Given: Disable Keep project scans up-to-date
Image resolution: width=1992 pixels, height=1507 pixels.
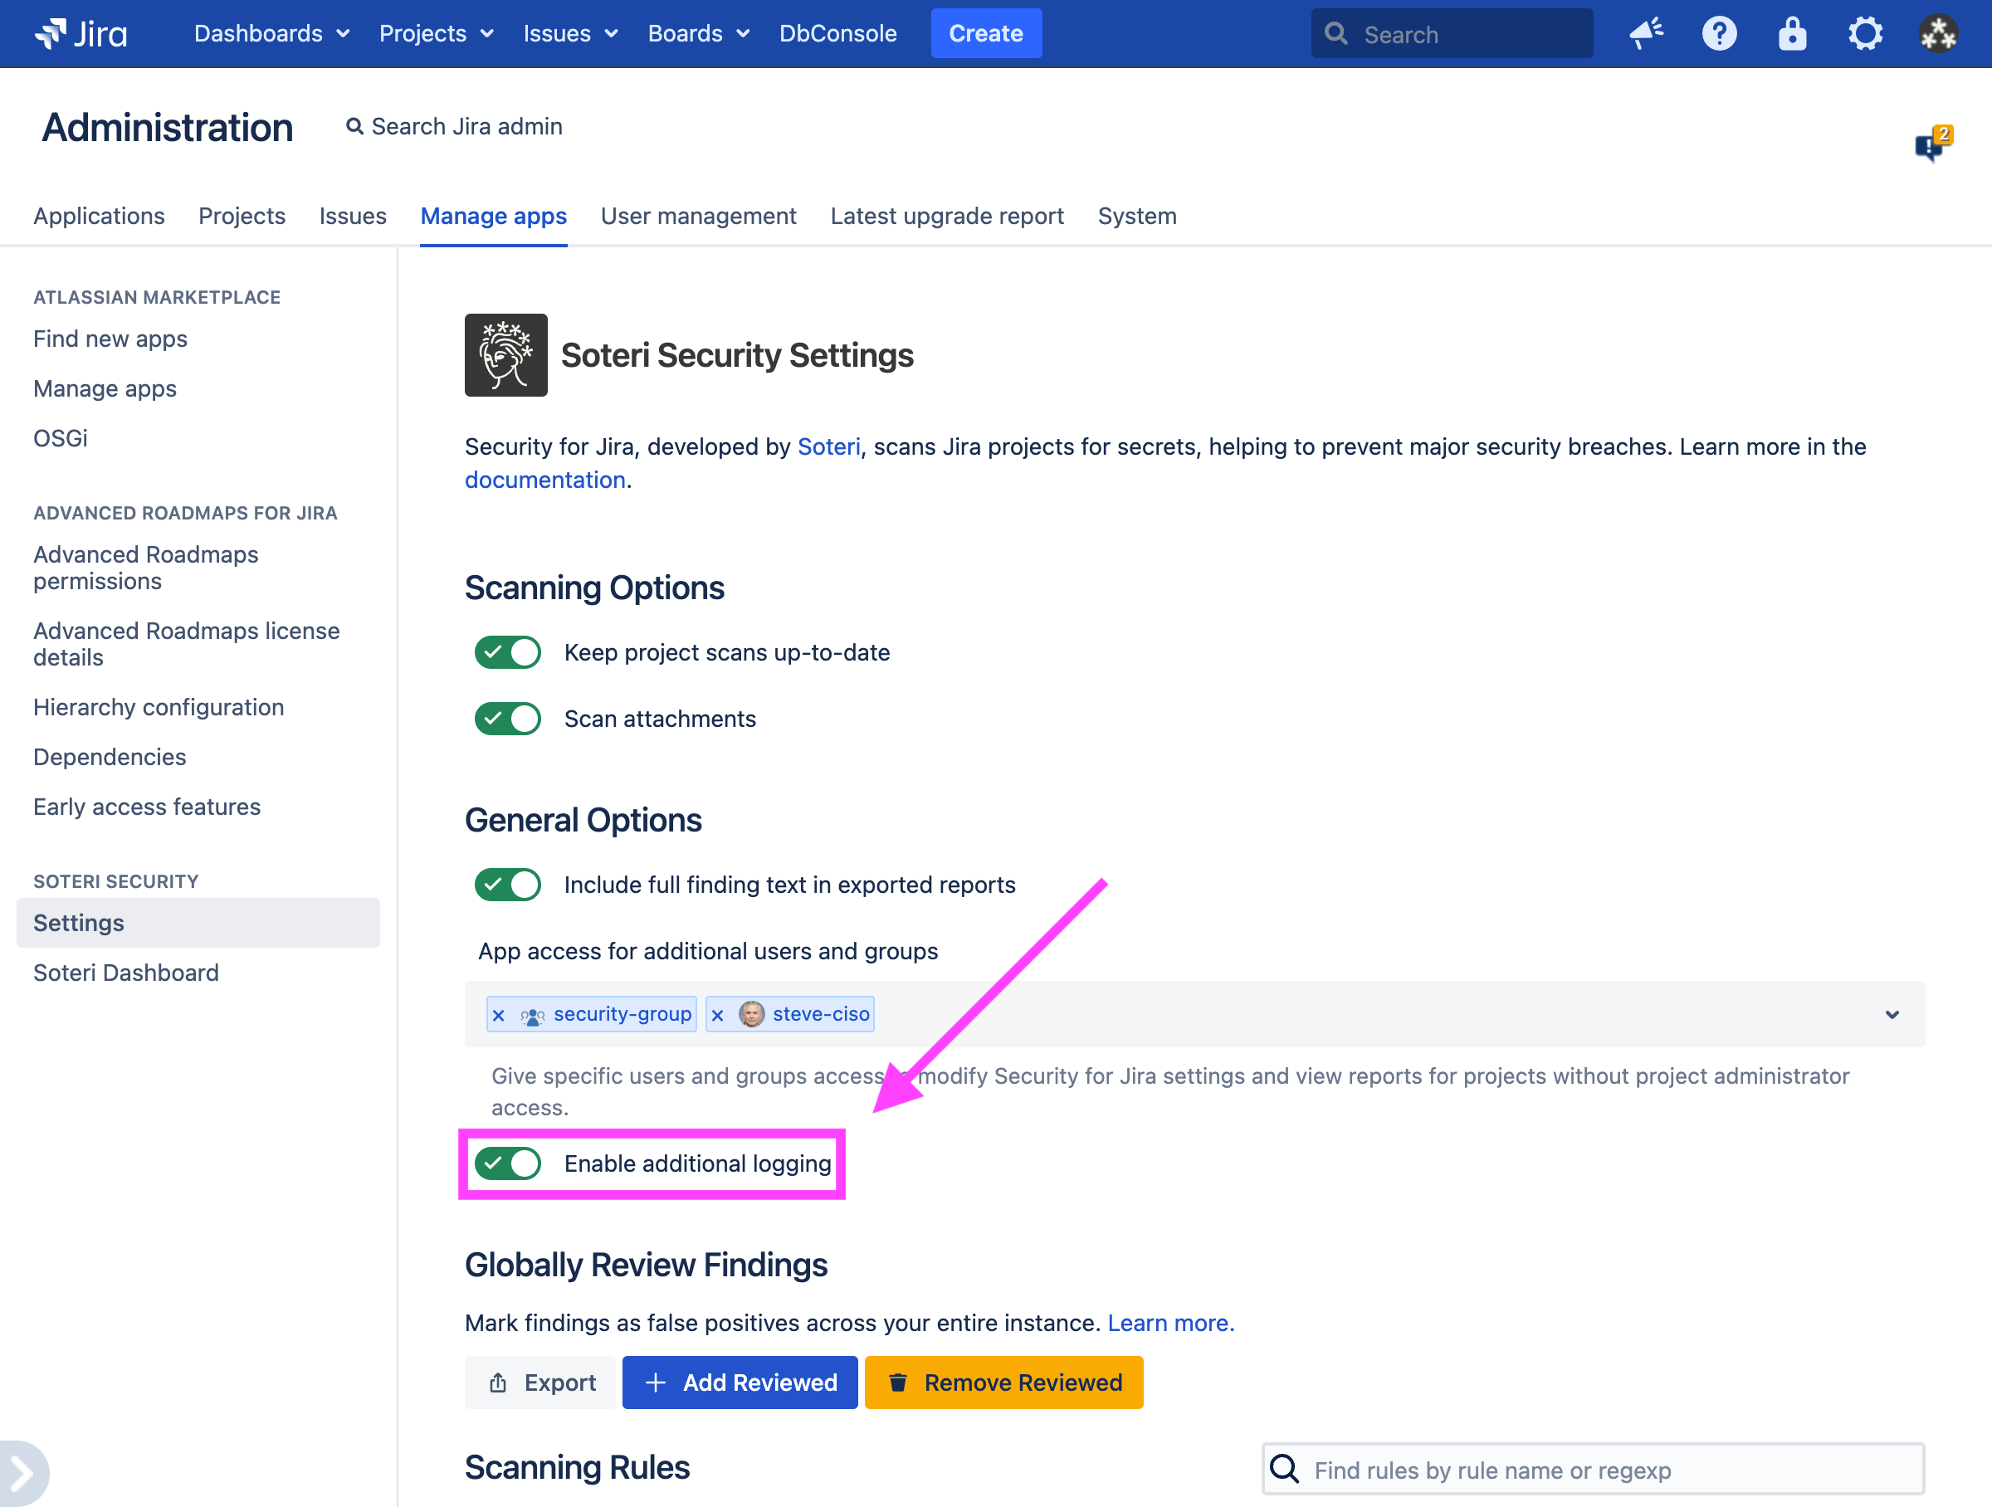Looking at the screenshot, I should (x=507, y=651).
